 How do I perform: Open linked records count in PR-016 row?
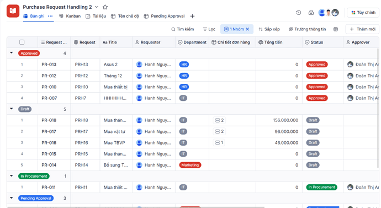pyautogui.click(x=219, y=143)
